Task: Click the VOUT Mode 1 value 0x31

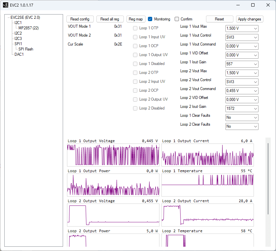Action: 118,26
